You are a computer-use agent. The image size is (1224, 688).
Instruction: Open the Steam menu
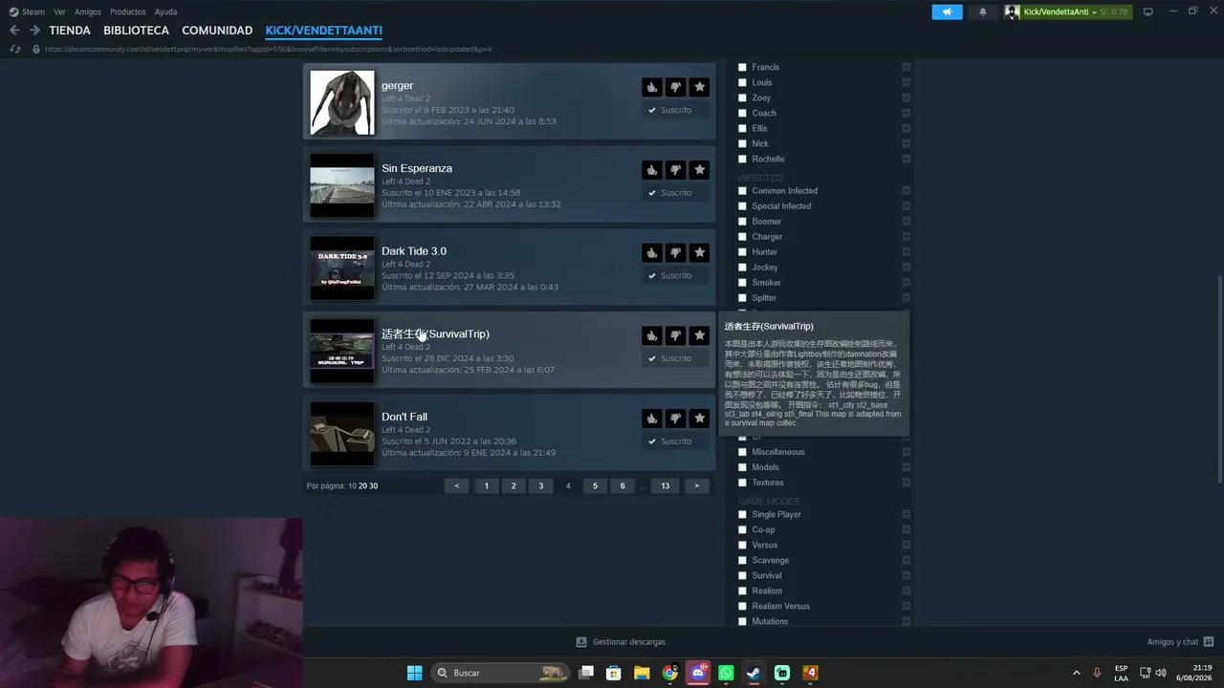point(27,11)
